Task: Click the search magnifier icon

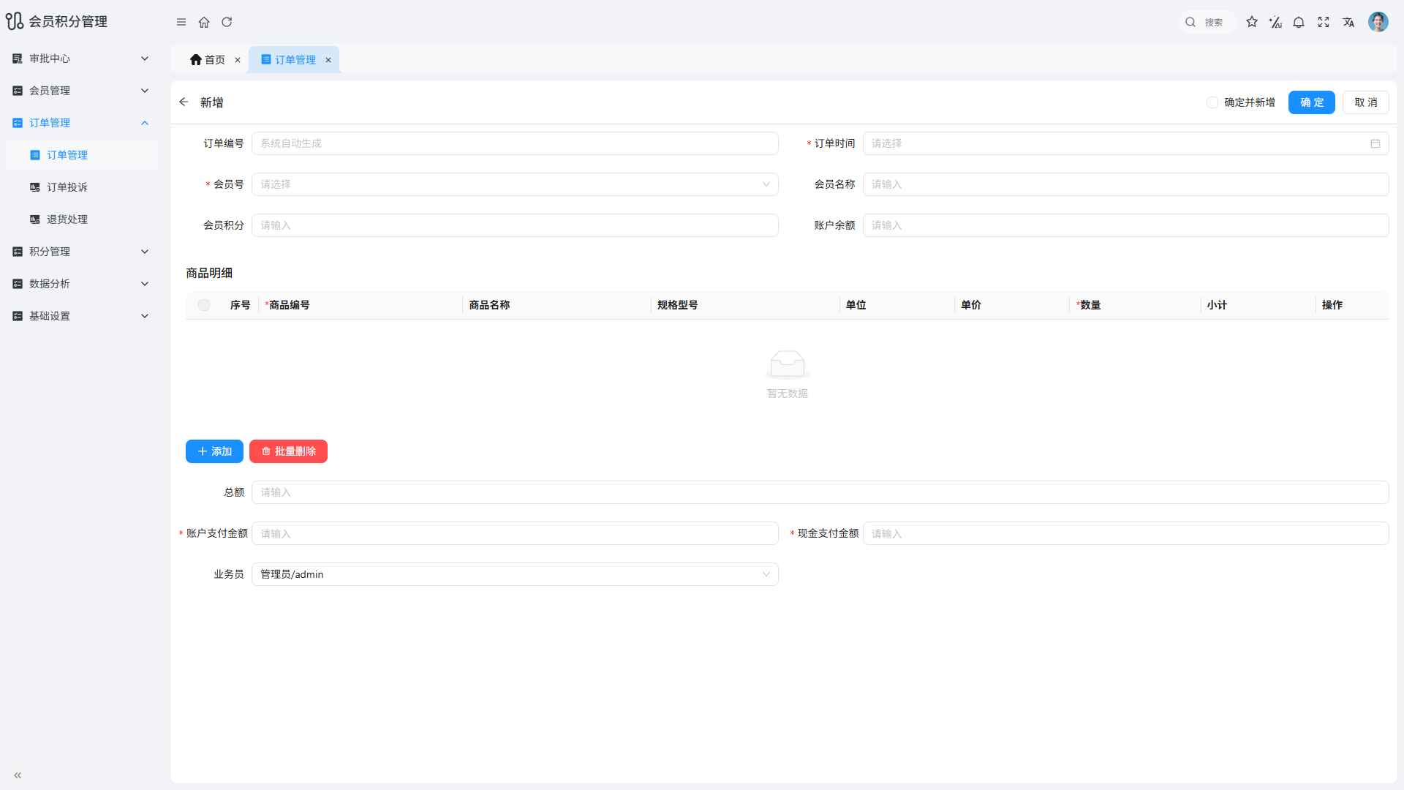Action: tap(1190, 22)
